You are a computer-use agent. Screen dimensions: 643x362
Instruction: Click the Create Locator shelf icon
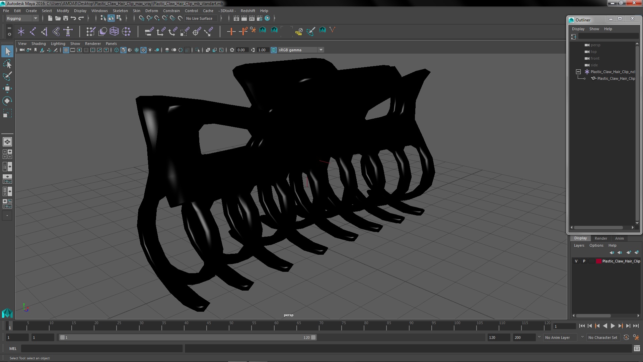[21, 32]
